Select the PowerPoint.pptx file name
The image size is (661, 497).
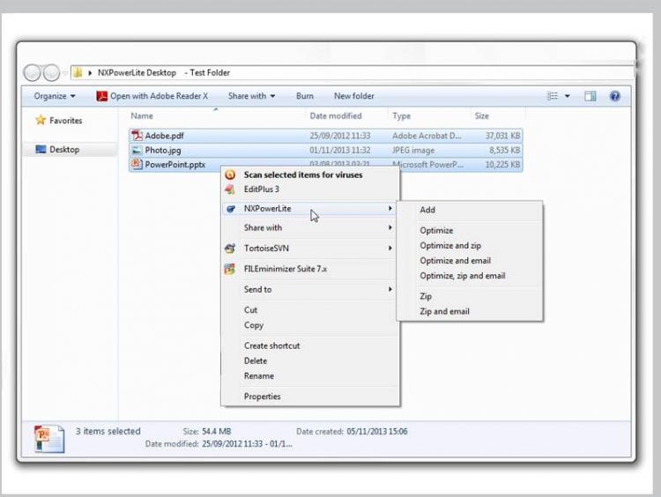tap(175, 165)
